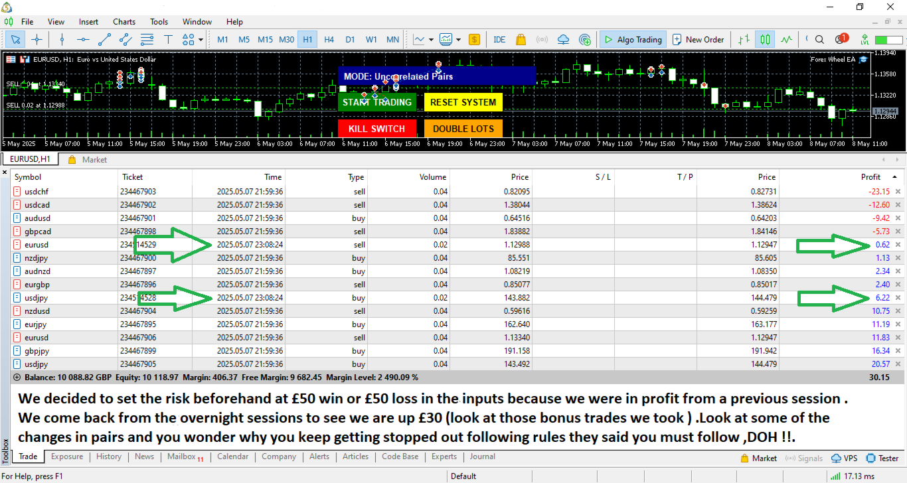This screenshot has width=907, height=483.
Task: Switch timeframe to M1
Action: click(x=222, y=39)
